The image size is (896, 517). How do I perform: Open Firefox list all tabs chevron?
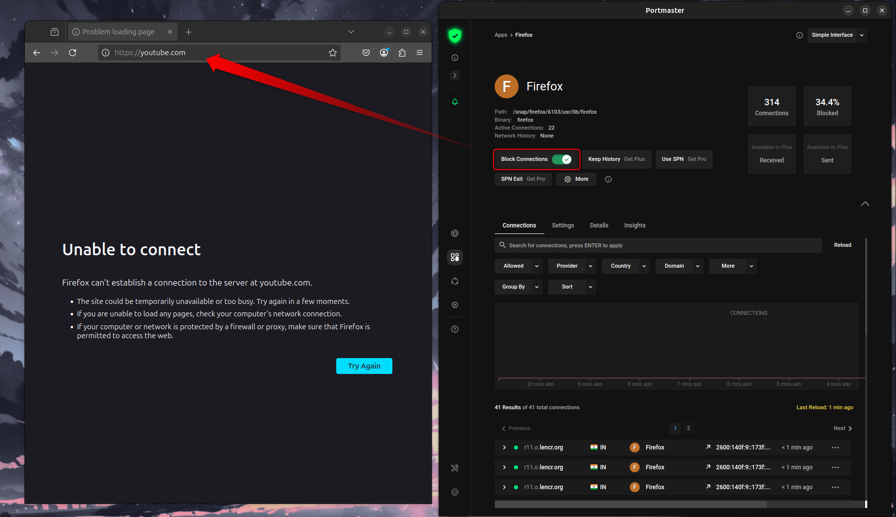[x=351, y=32]
